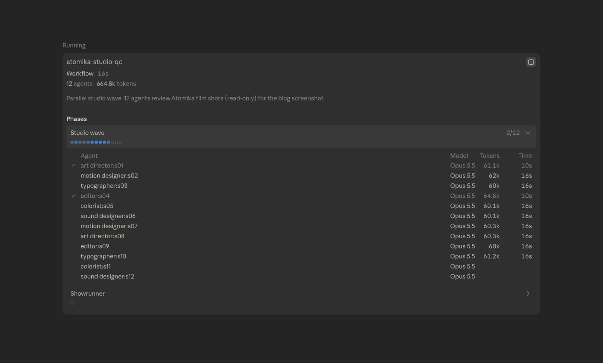Click the 61.2k token value for typographer:s10
The height and width of the screenshot is (363, 603).
491,256
